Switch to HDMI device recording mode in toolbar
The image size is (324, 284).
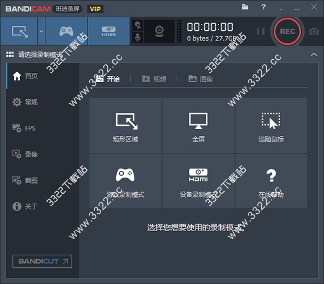coord(109,31)
